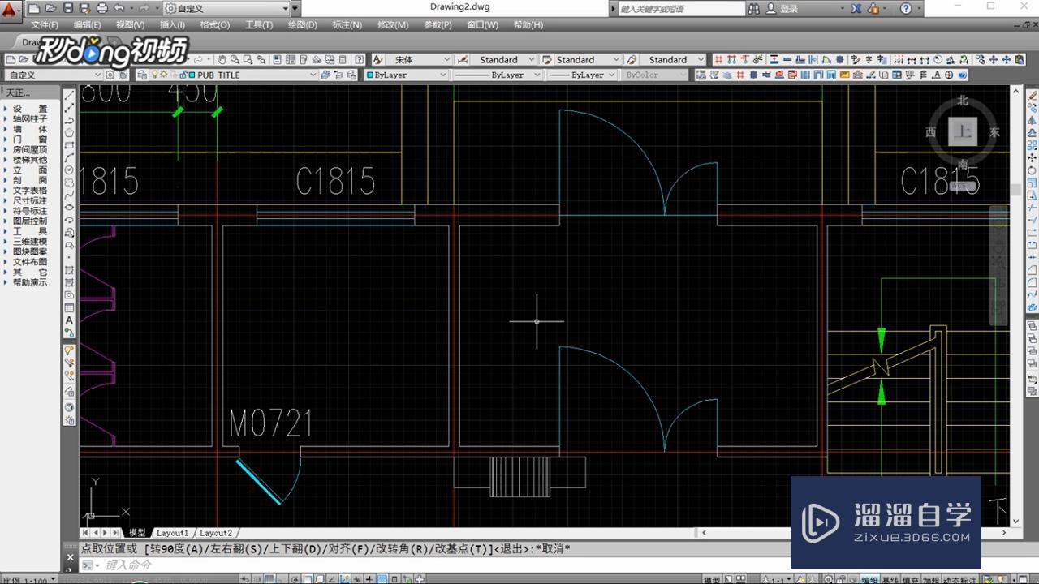
Task: Click the Print icon in title bar
Action: (x=102, y=8)
